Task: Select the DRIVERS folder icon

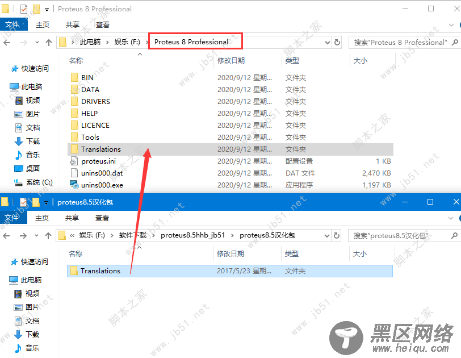Action: (x=75, y=102)
